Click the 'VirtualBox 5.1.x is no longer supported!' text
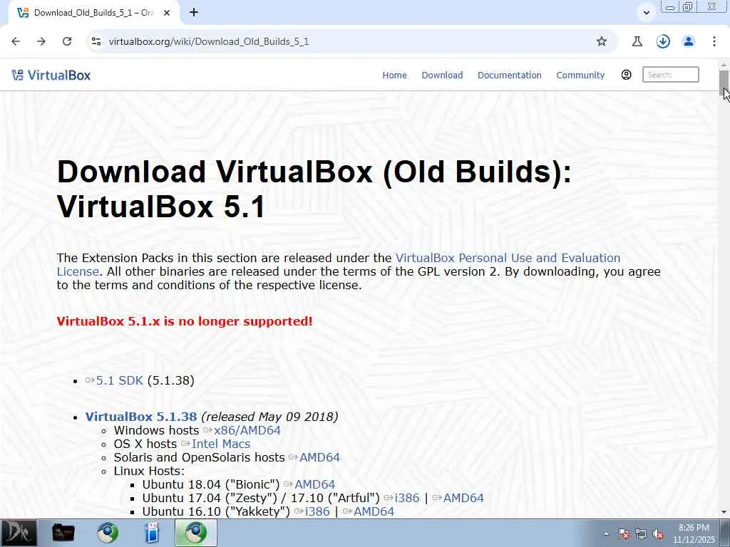The width and height of the screenshot is (730, 547). 185,321
